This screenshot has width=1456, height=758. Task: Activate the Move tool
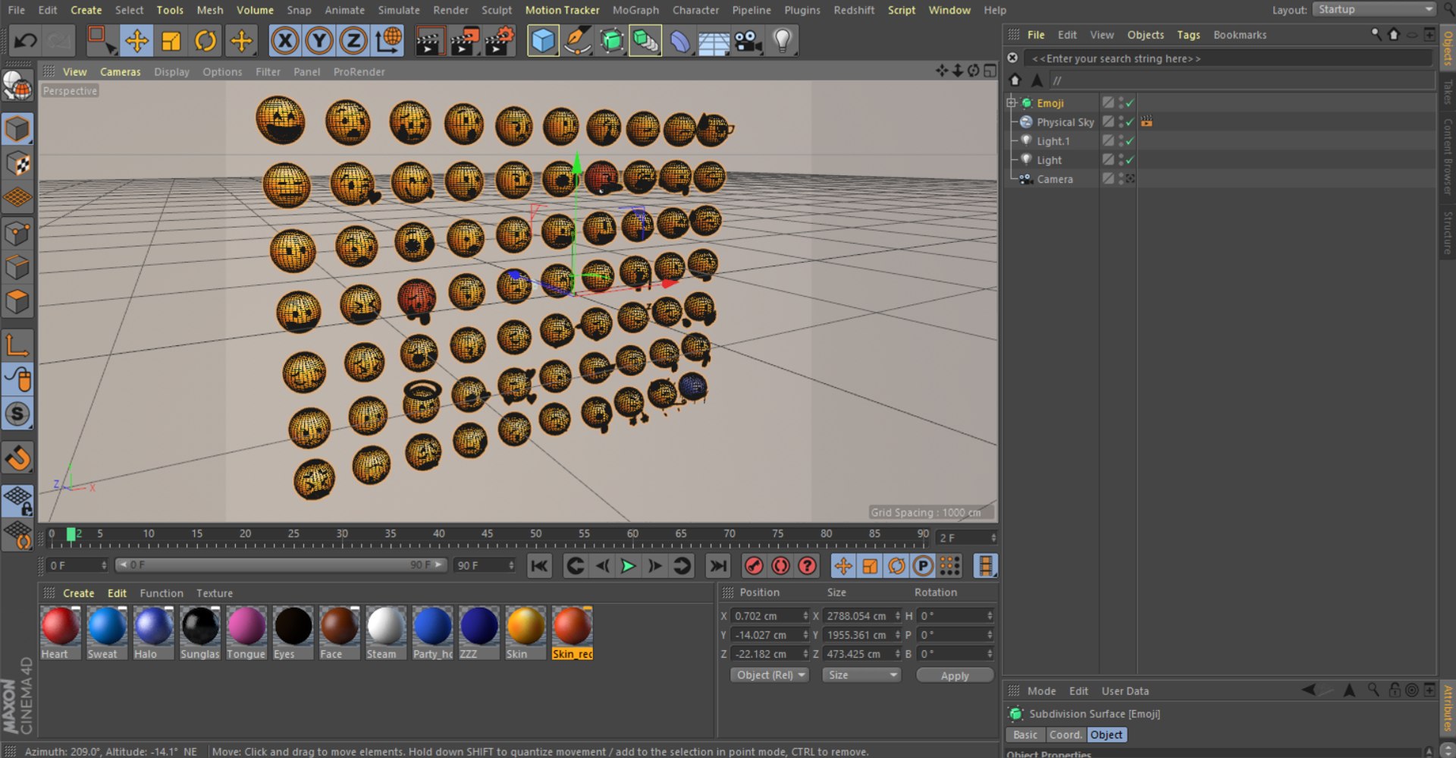point(137,41)
